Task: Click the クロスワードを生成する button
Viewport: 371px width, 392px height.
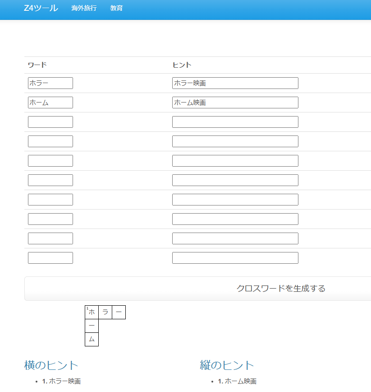Action: (x=281, y=288)
